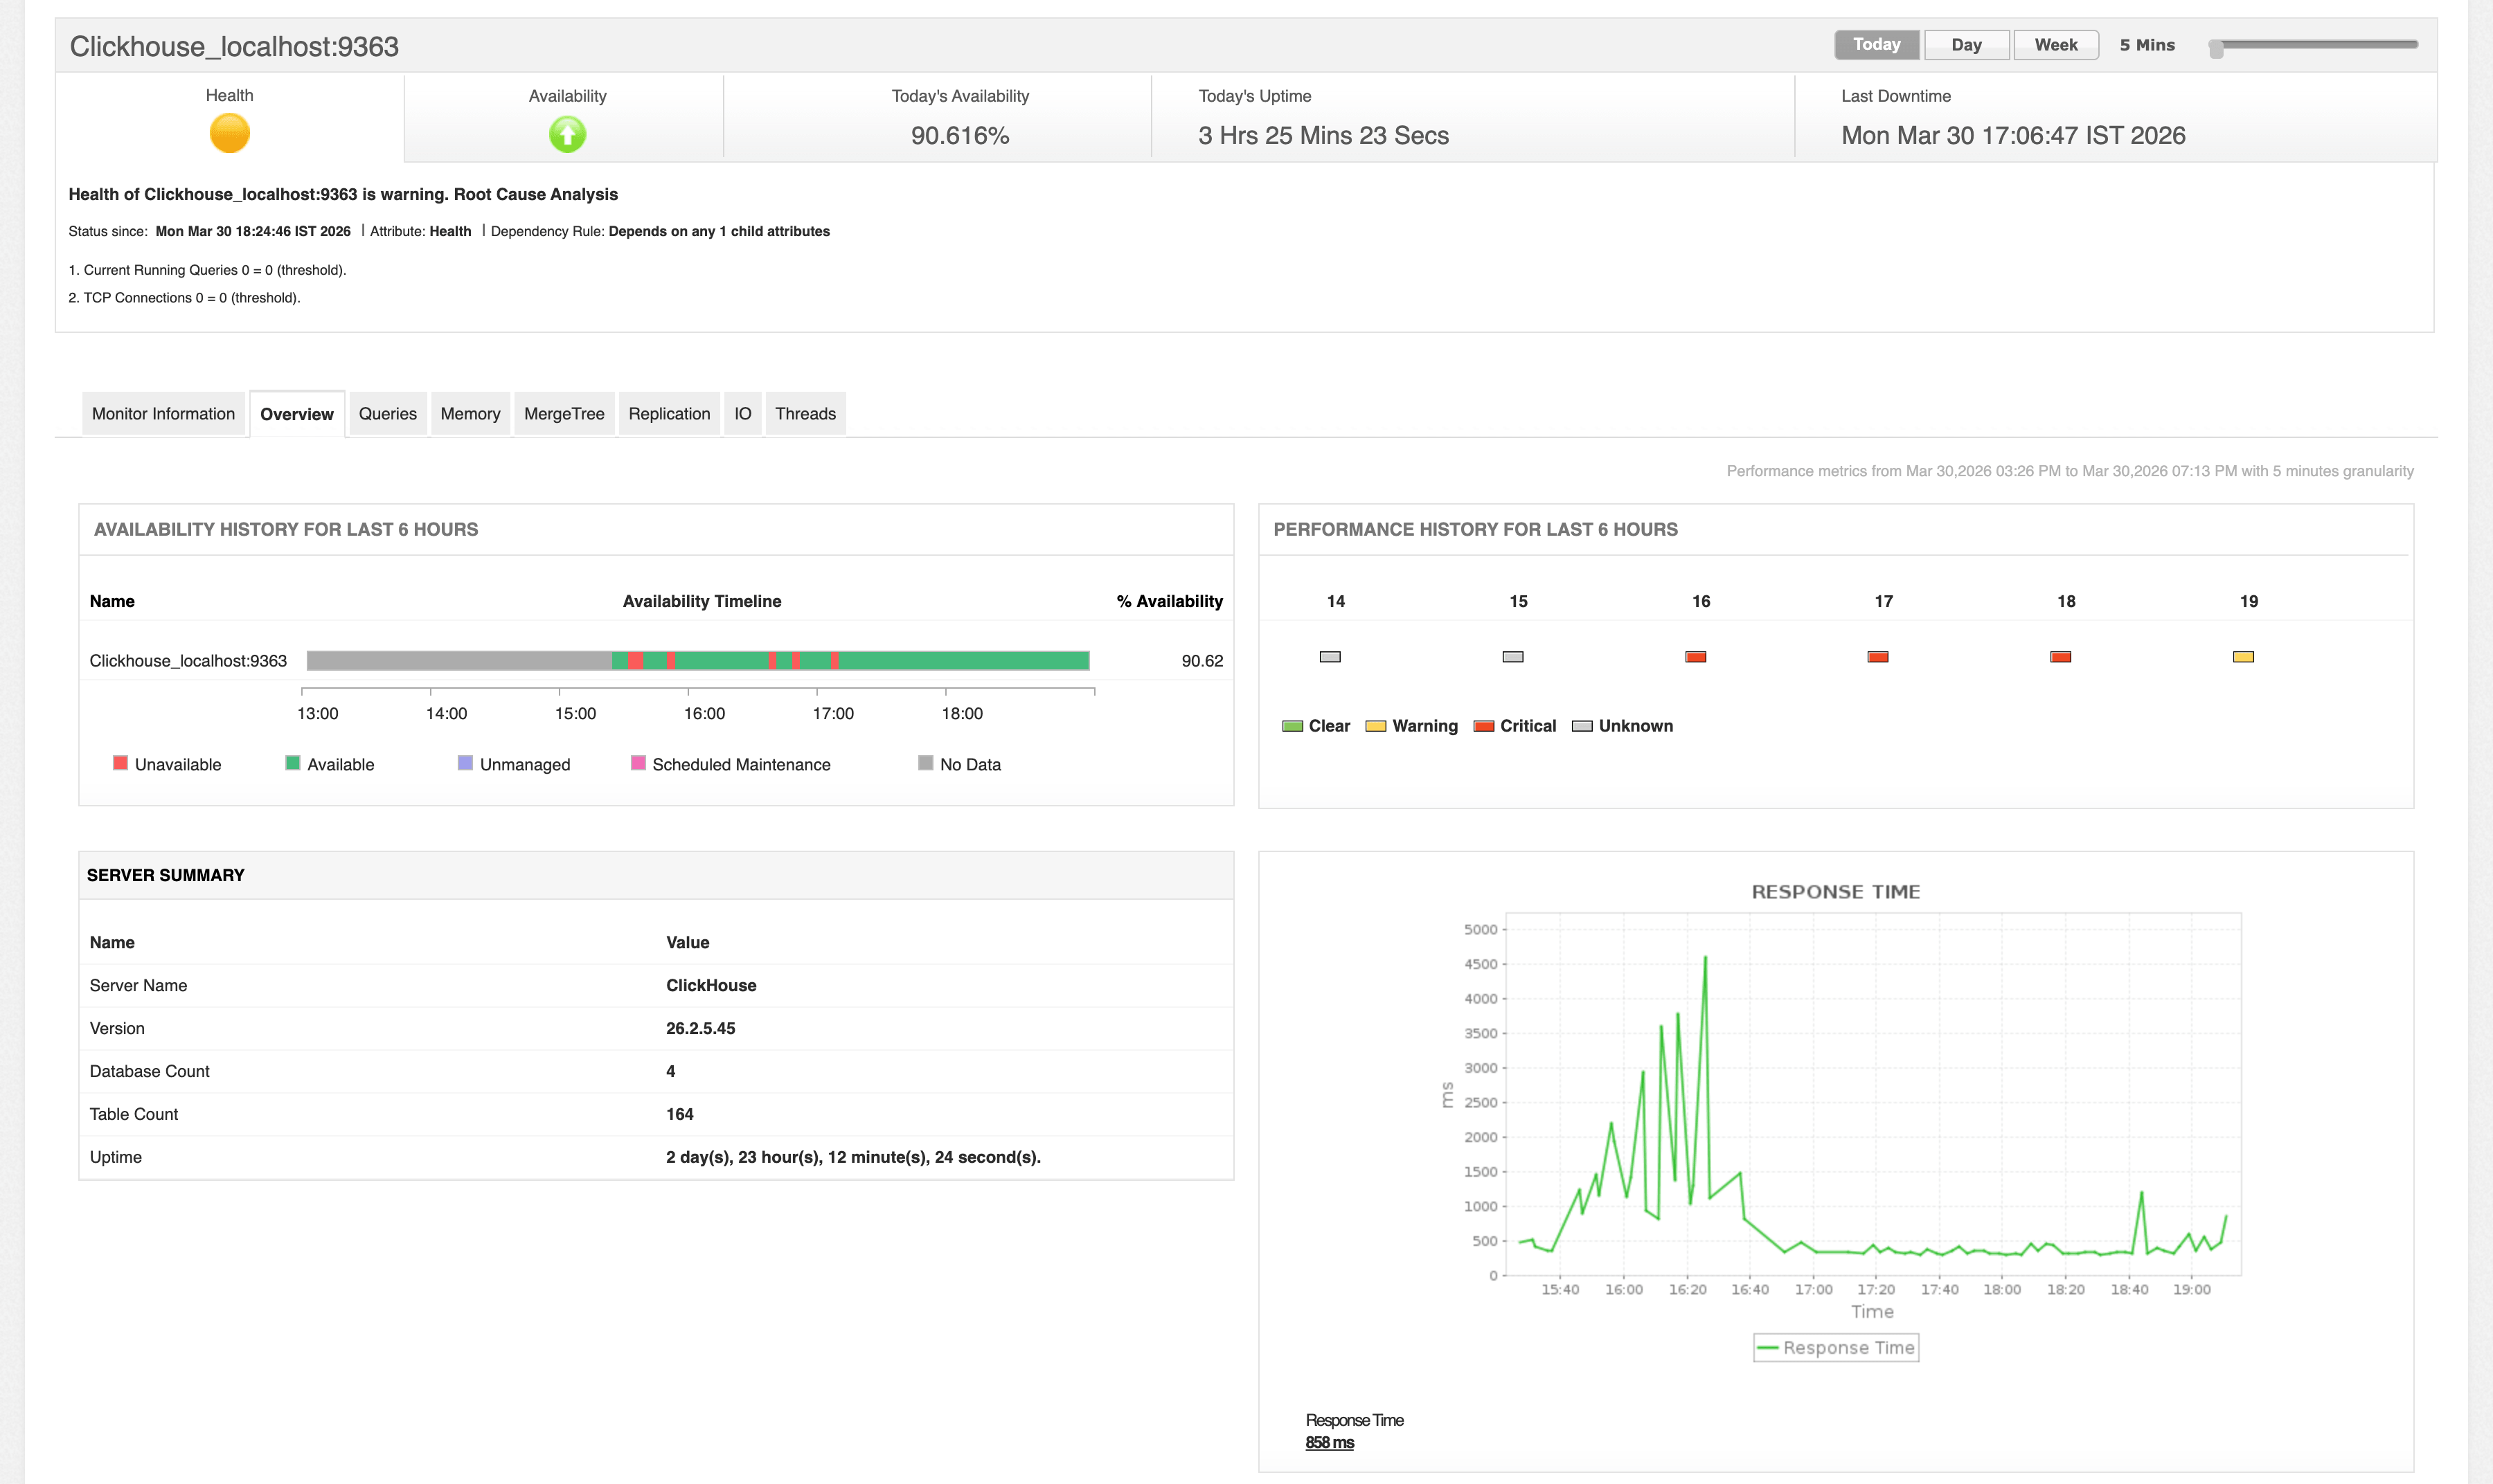
Task: Click the Availability History For Last 6 Hours header
Action: point(286,529)
